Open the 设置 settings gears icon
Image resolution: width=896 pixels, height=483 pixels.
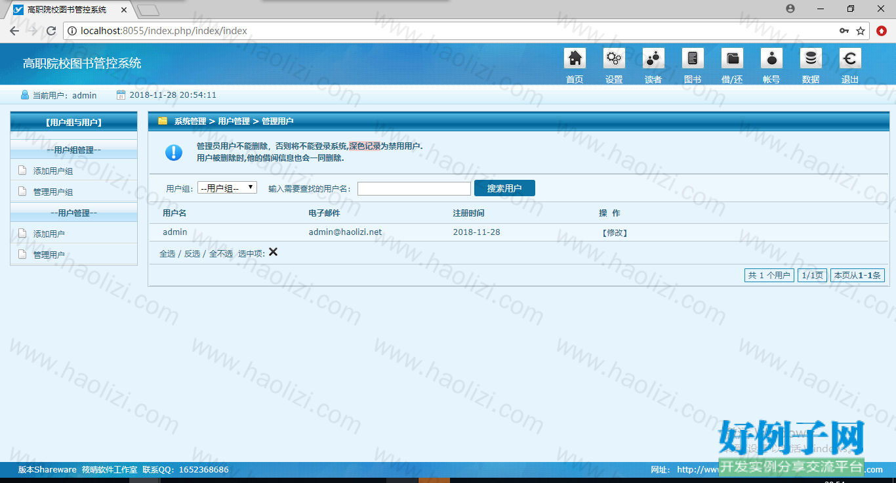(x=614, y=58)
